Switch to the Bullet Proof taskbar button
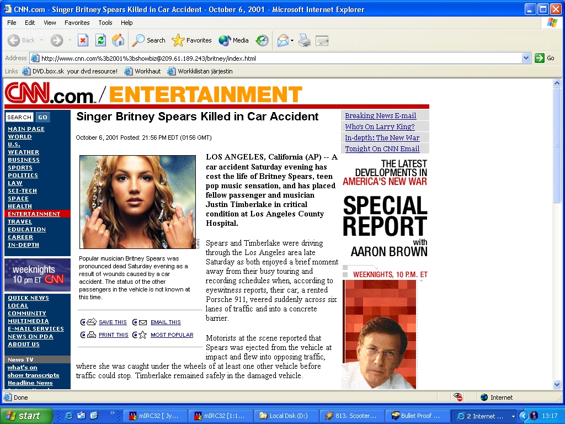Screen dimensions: 565x424 tap(417, 416)
